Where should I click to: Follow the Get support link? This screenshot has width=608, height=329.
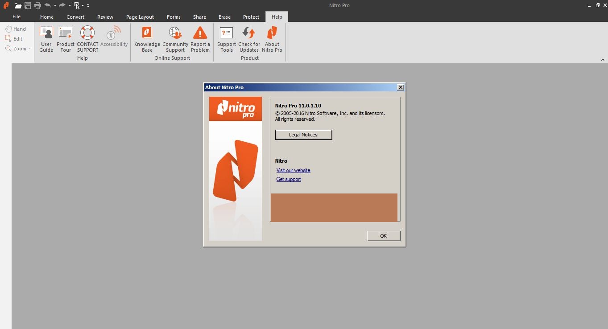click(x=289, y=179)
